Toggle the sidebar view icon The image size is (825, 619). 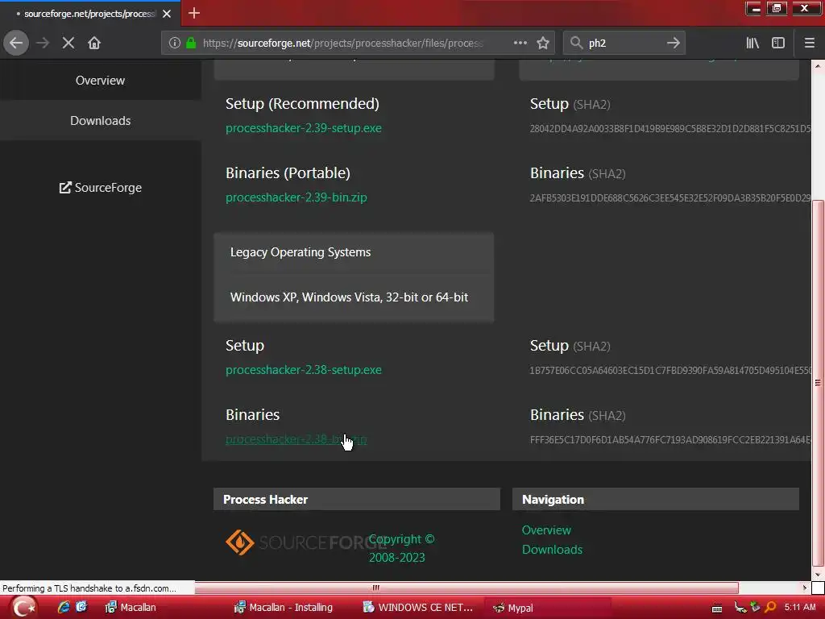click(778, 43)
